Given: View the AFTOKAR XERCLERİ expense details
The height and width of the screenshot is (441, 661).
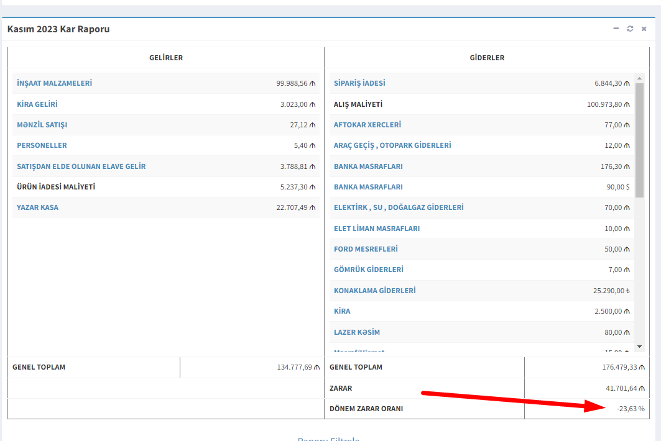Looking at the screenshot, I should 367,125.
